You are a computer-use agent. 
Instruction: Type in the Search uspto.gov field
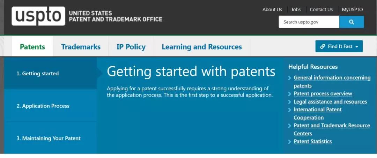pos(309,22)
